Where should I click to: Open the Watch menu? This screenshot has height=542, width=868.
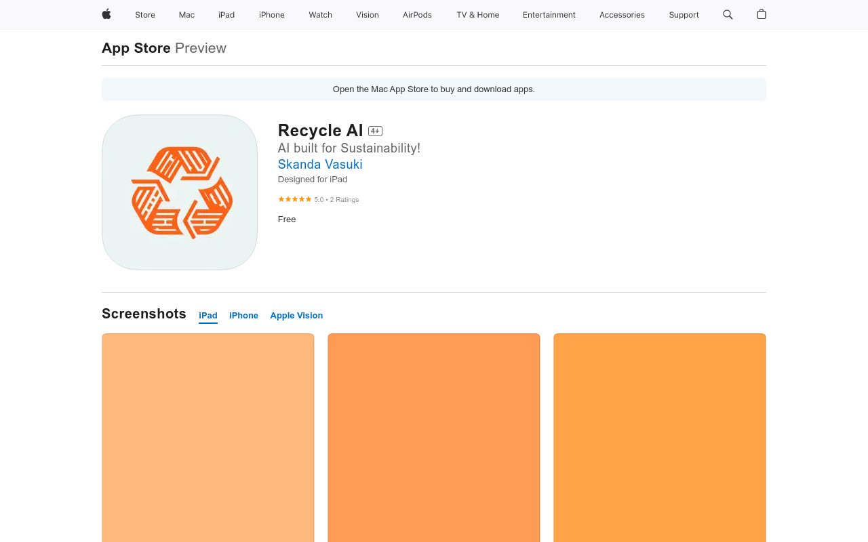[x=321, y=15]
